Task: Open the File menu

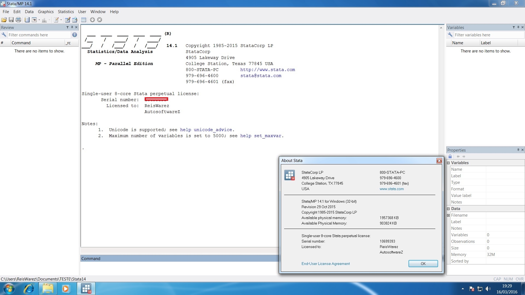Action: tap(6, 12)
